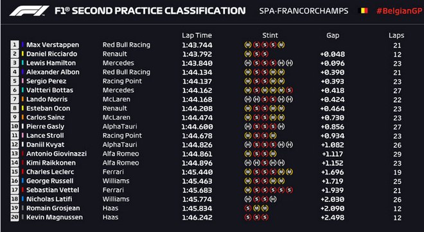
Task: Click Verstappen's first medium tyre icon
Action: (x=248, y=45)
